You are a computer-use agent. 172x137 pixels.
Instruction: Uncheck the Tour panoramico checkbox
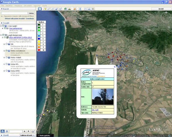[5, 28]
